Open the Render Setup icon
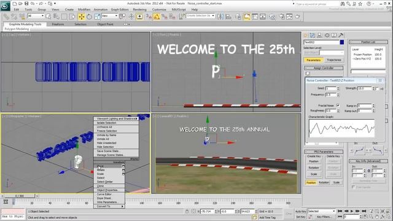Image resolution: width=393 pixels, height=221 pixels. tap(282, 17)
